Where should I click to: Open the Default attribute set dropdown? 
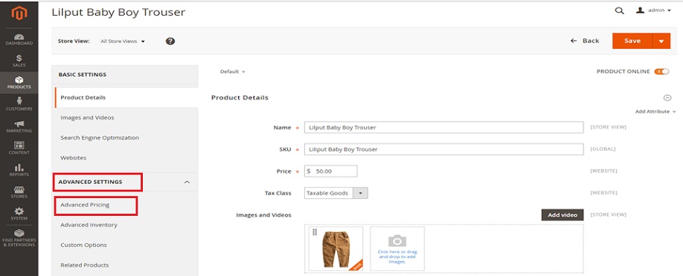tap(233, 72)
